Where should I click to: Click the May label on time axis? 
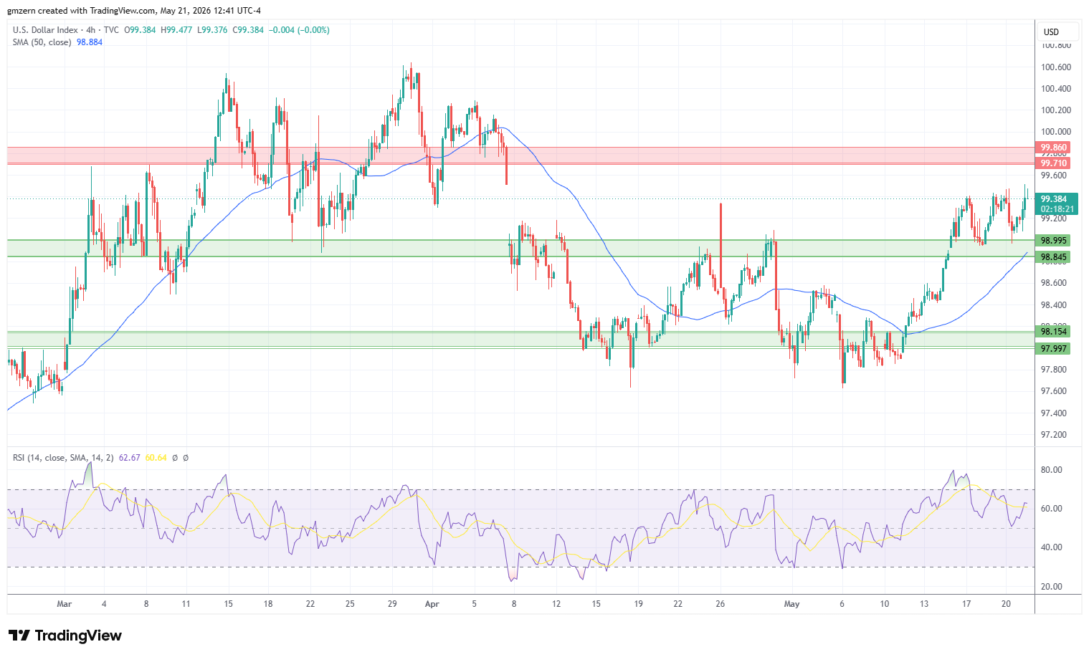791,604
